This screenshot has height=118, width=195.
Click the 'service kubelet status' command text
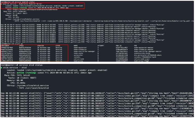coord(25,2)
